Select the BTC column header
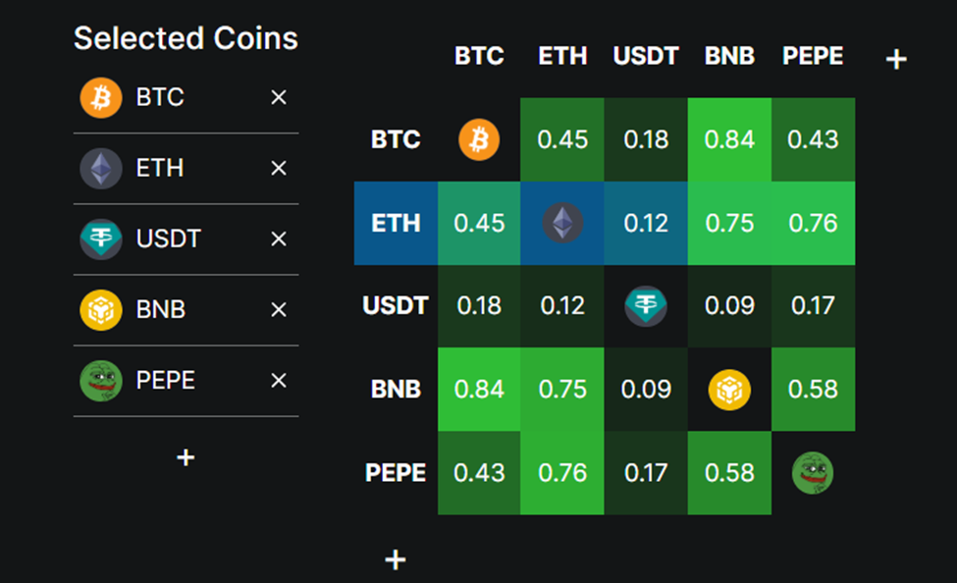957x583 pixels. click(x=479, y=56)
